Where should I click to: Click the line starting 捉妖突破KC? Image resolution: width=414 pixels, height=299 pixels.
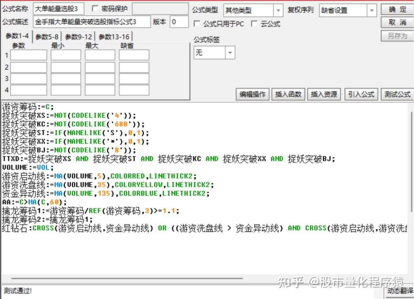[x=73, y=124]
